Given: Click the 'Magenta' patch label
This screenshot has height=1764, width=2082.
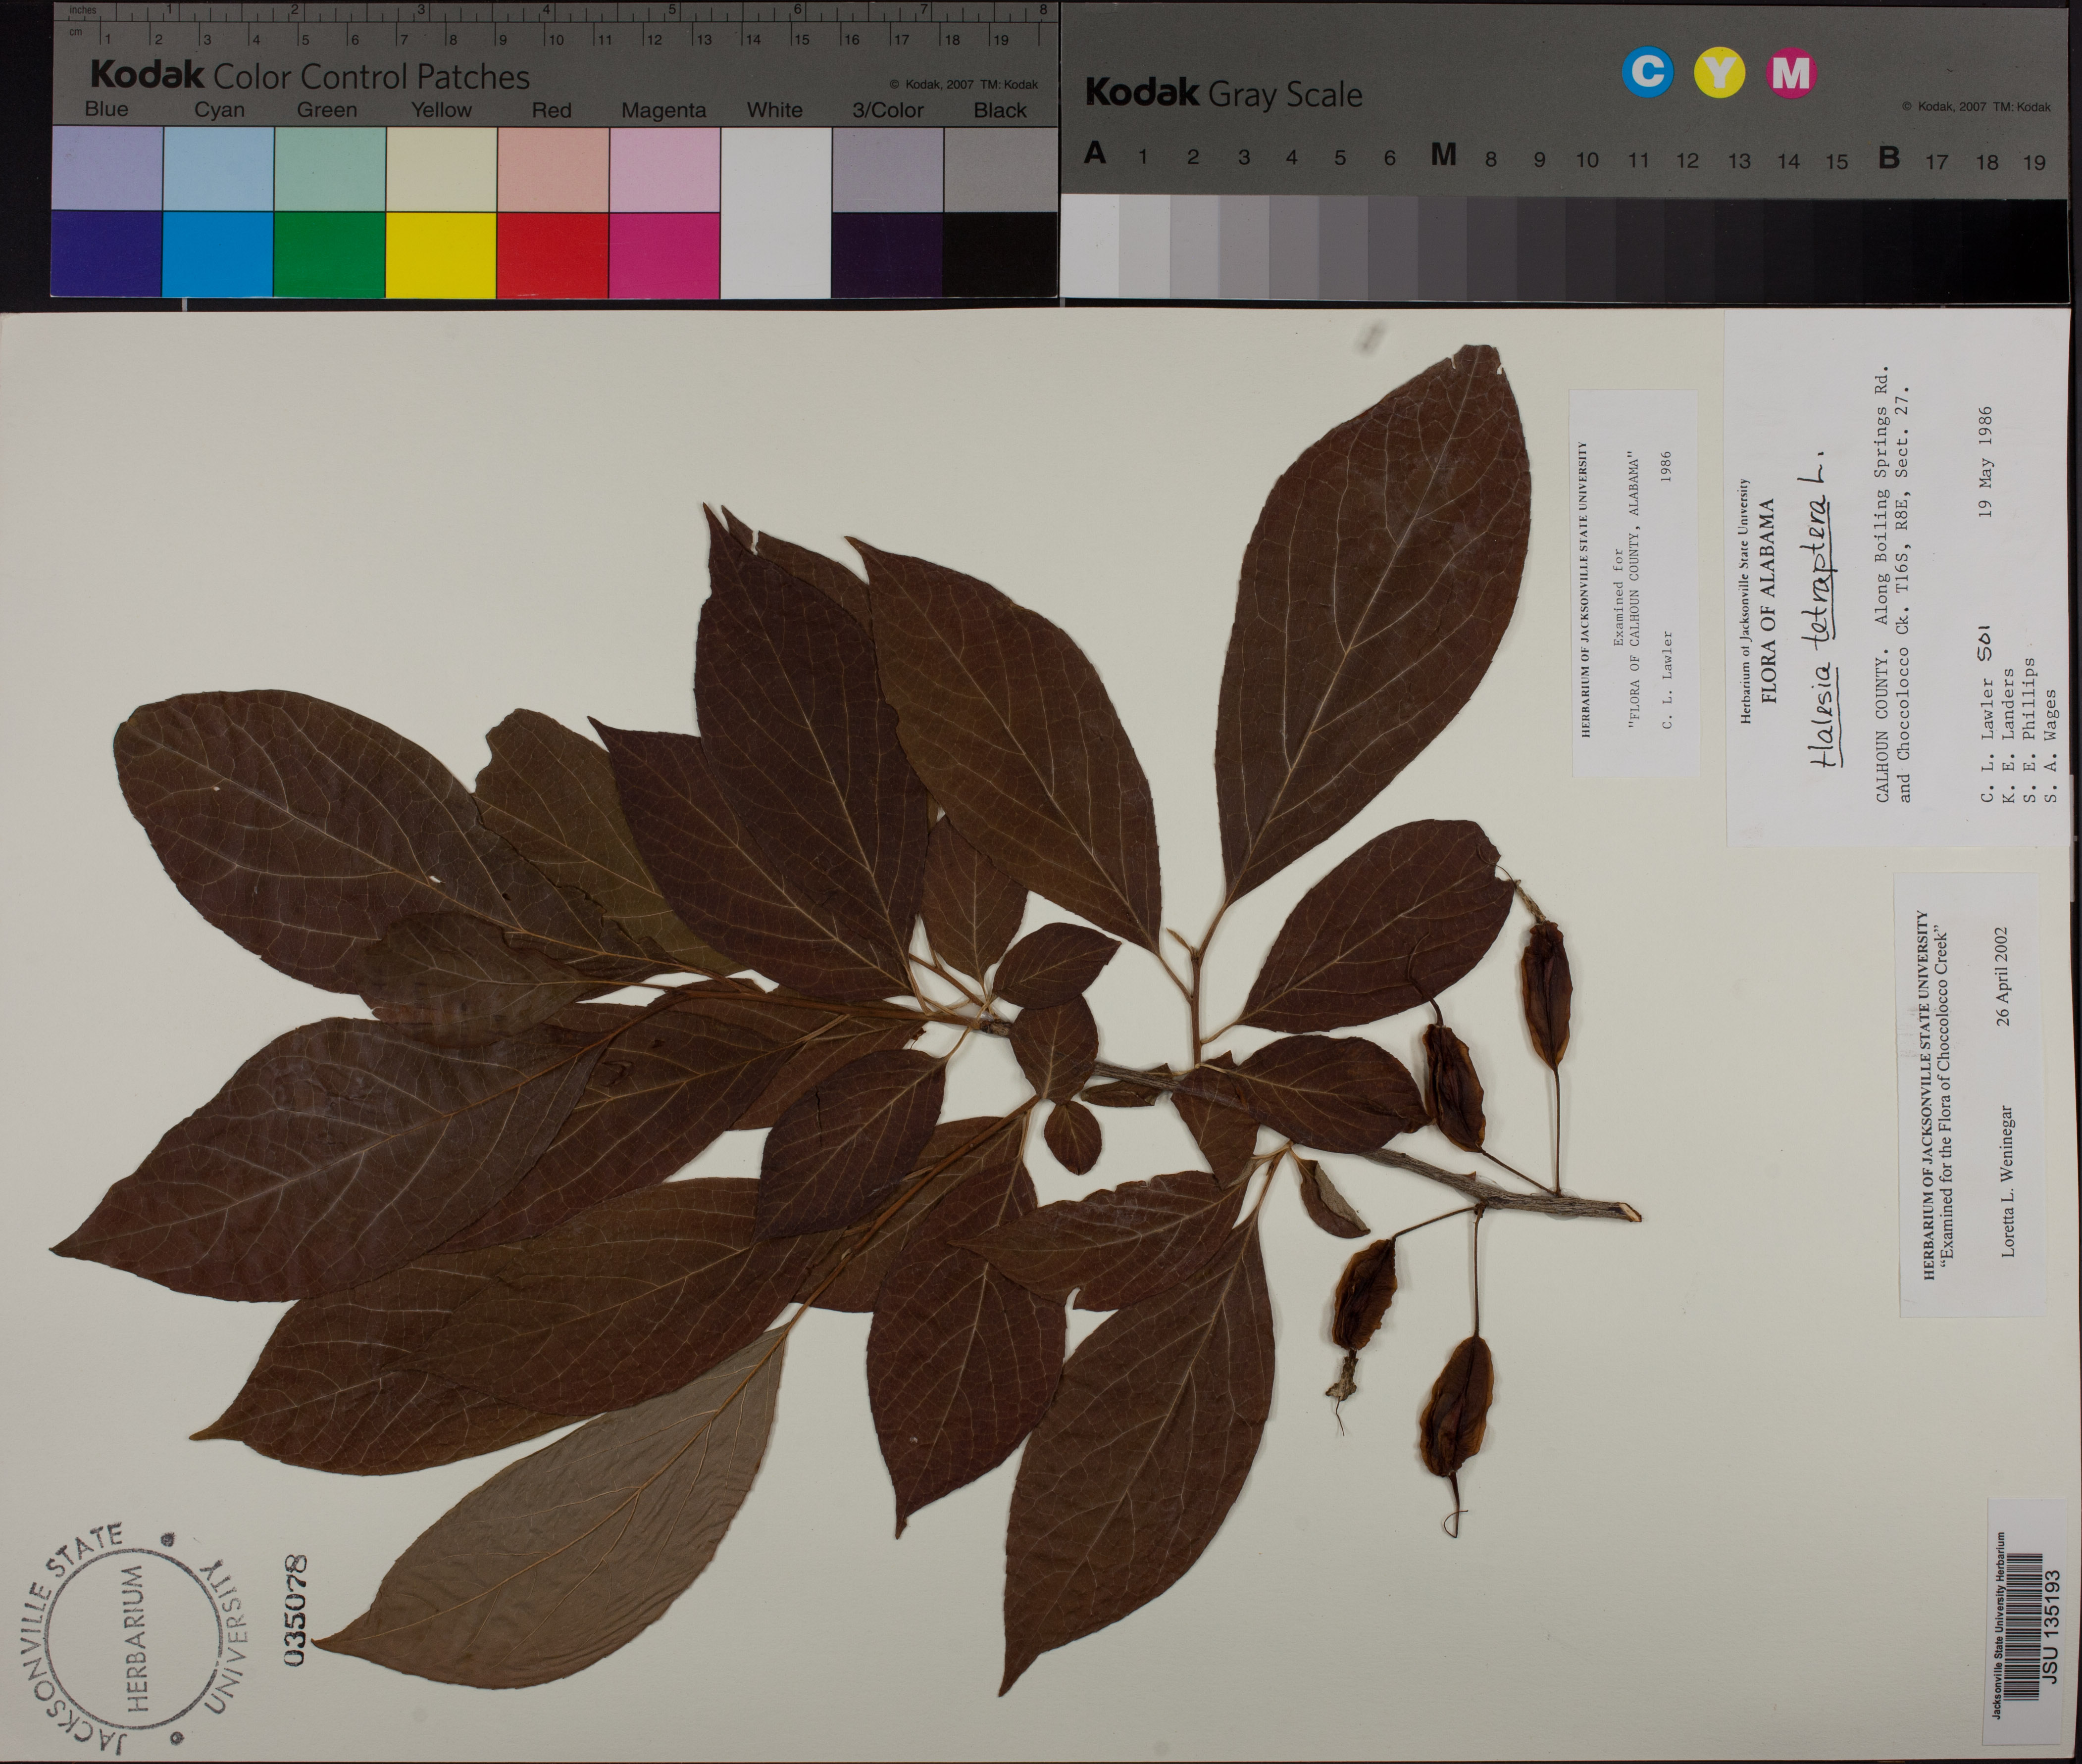Looking at the screenshot, I should pos(663,110).
